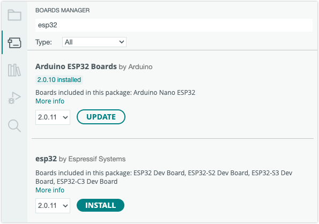Select the Arduino ESP32 Boards title
Image resolution: width=319 pixels, height=224 pixels.
pos(76,66)
